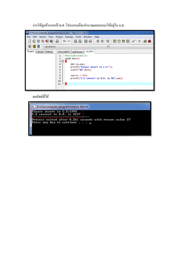
Task: Click the Thai-named .c tab between Lad_week2.c and ce_bd.c
Action: click(x=78, y=52)
